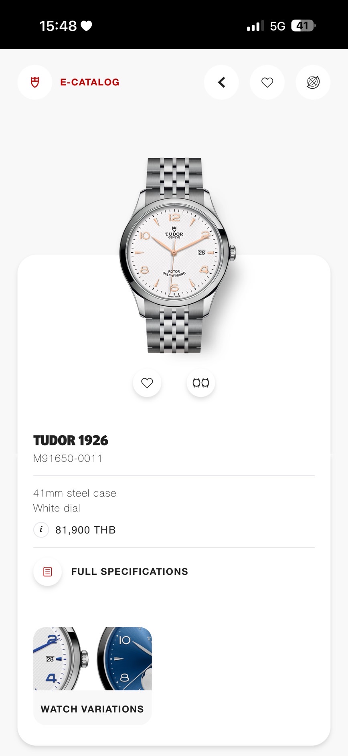The height and width of the screenshot is (756, 348).
Task: Tap the 41mm steel case description
Action: click(x=75, y=493)
